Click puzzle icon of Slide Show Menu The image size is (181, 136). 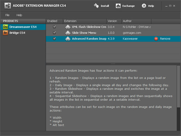pyautogui.click(x=68, y=33)
